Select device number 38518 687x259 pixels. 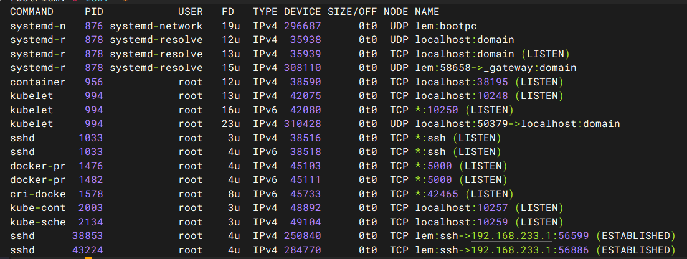pos(305,152)
